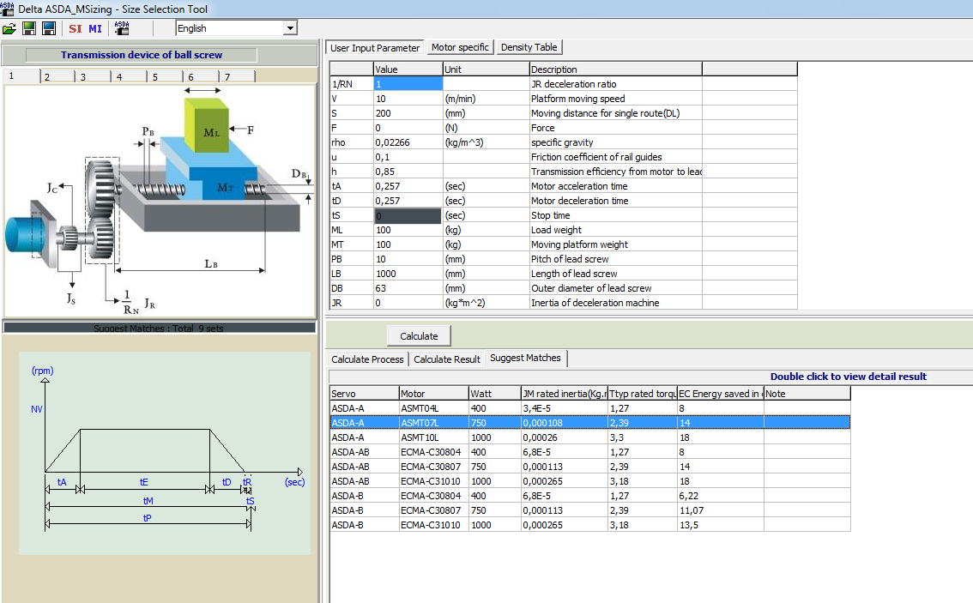Open the Calculate Result tab

click(x=447, y=359)
